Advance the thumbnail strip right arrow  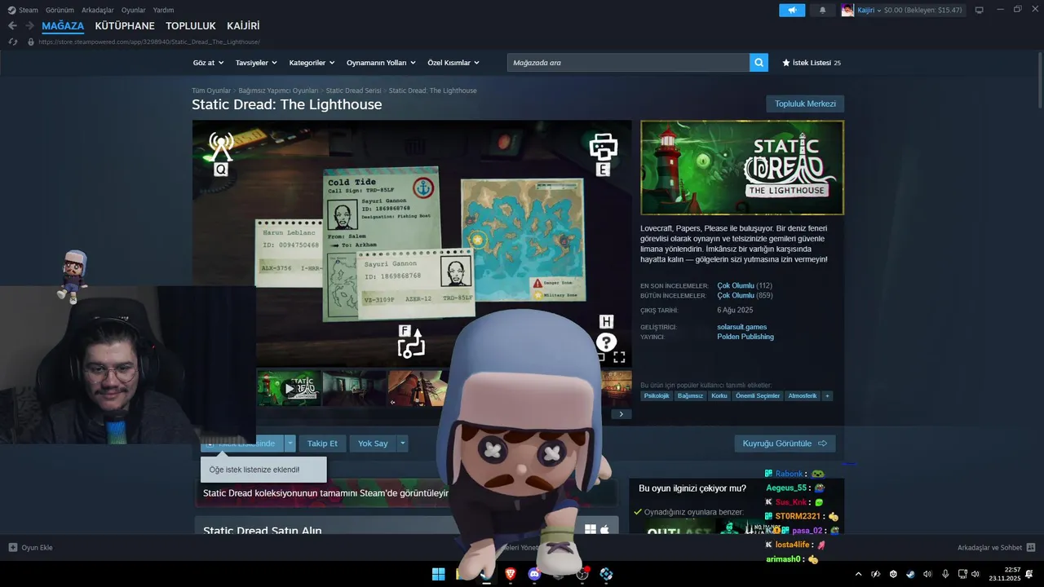click(x=621, y=414)
